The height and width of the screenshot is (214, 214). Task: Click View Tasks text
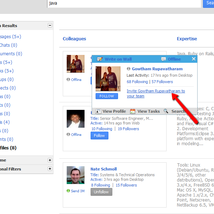148,111
